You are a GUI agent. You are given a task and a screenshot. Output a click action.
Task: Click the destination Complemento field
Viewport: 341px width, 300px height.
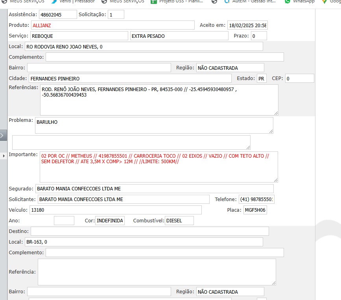[x=165, y=253]
